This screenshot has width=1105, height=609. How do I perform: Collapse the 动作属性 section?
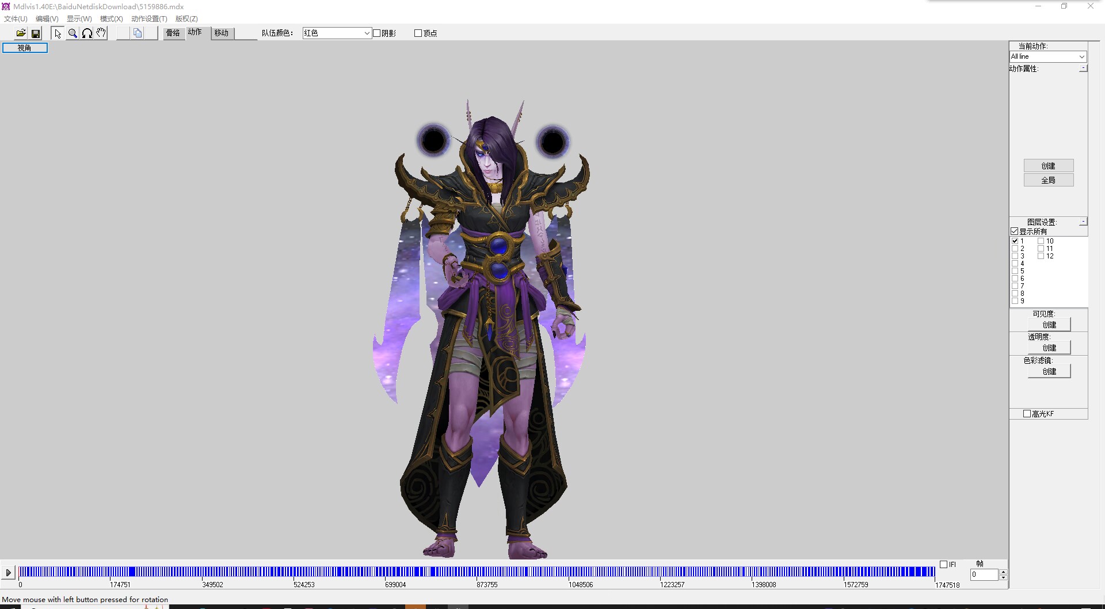point(1083,68)
